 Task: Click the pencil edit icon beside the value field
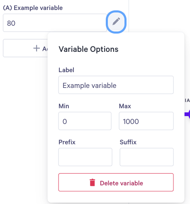[116, 22]
